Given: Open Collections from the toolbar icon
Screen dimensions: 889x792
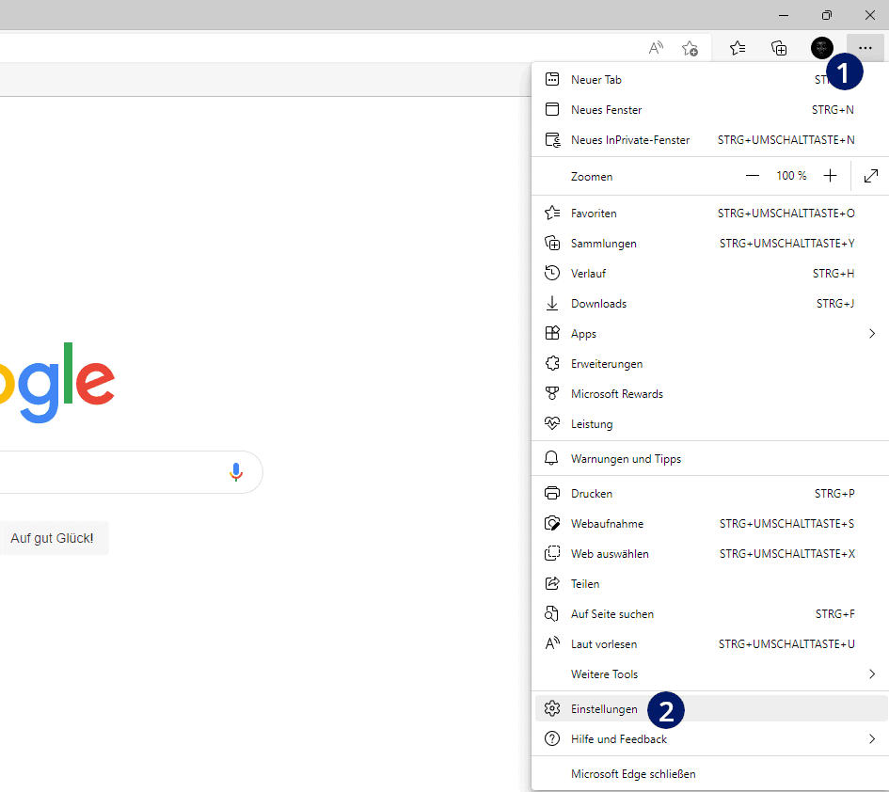Looking at the screenshot, I should [x=779, y=47].
